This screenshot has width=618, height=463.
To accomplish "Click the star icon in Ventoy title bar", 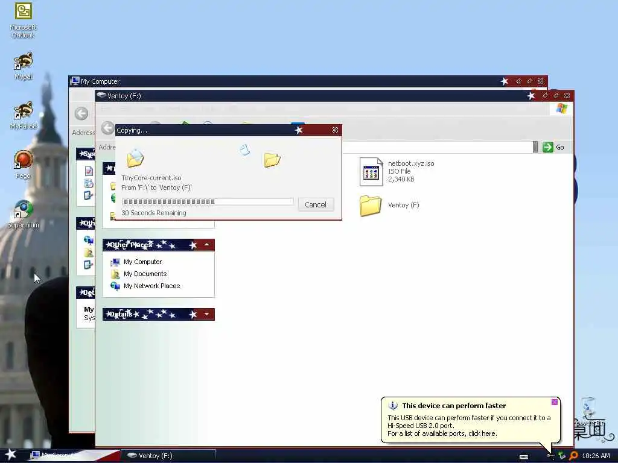I will tap(531, 96).
